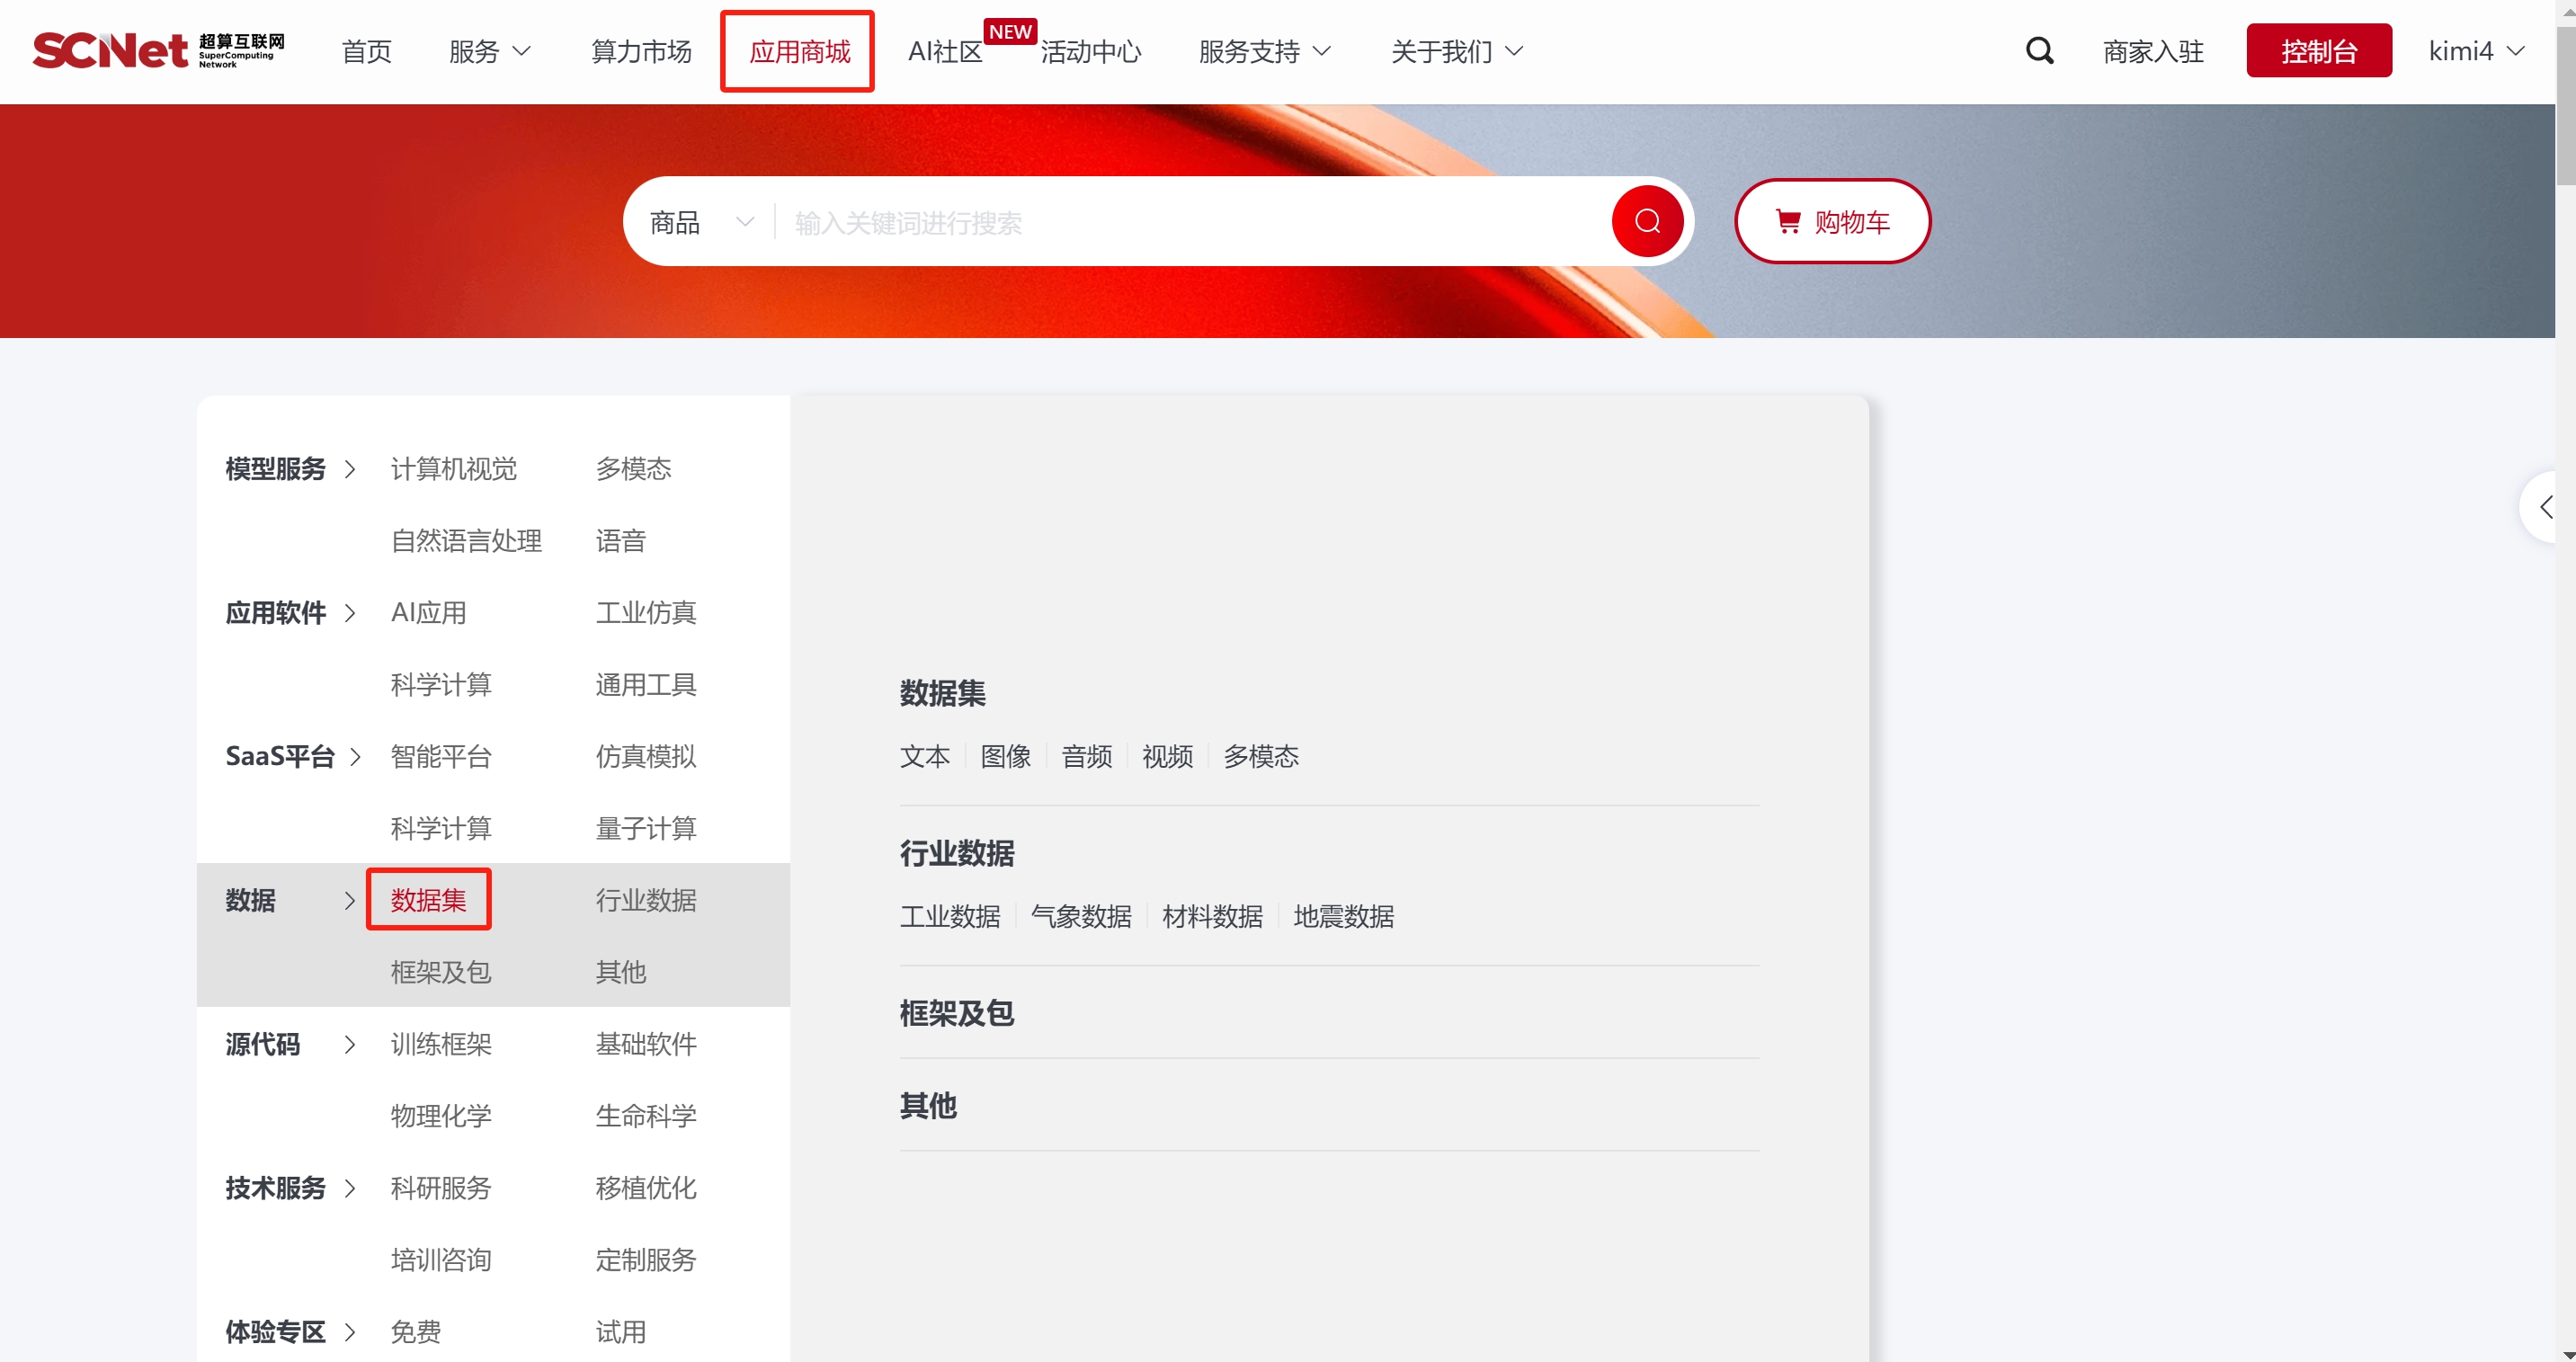Open the shopping cart 购物车

(x=1832, y=222)
